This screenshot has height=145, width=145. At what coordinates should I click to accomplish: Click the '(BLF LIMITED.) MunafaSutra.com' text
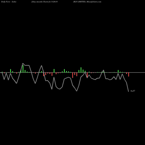click(x=87, y=2)
